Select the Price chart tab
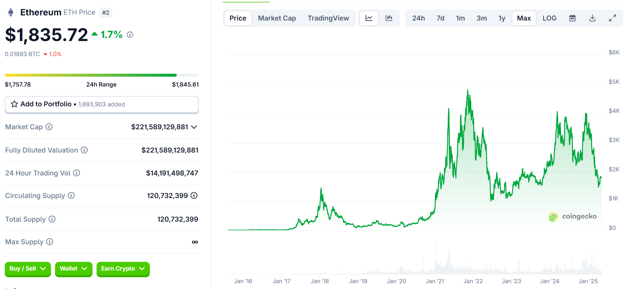Image resolution: width=631 pixels, height=289 pixels. (238, 18)
